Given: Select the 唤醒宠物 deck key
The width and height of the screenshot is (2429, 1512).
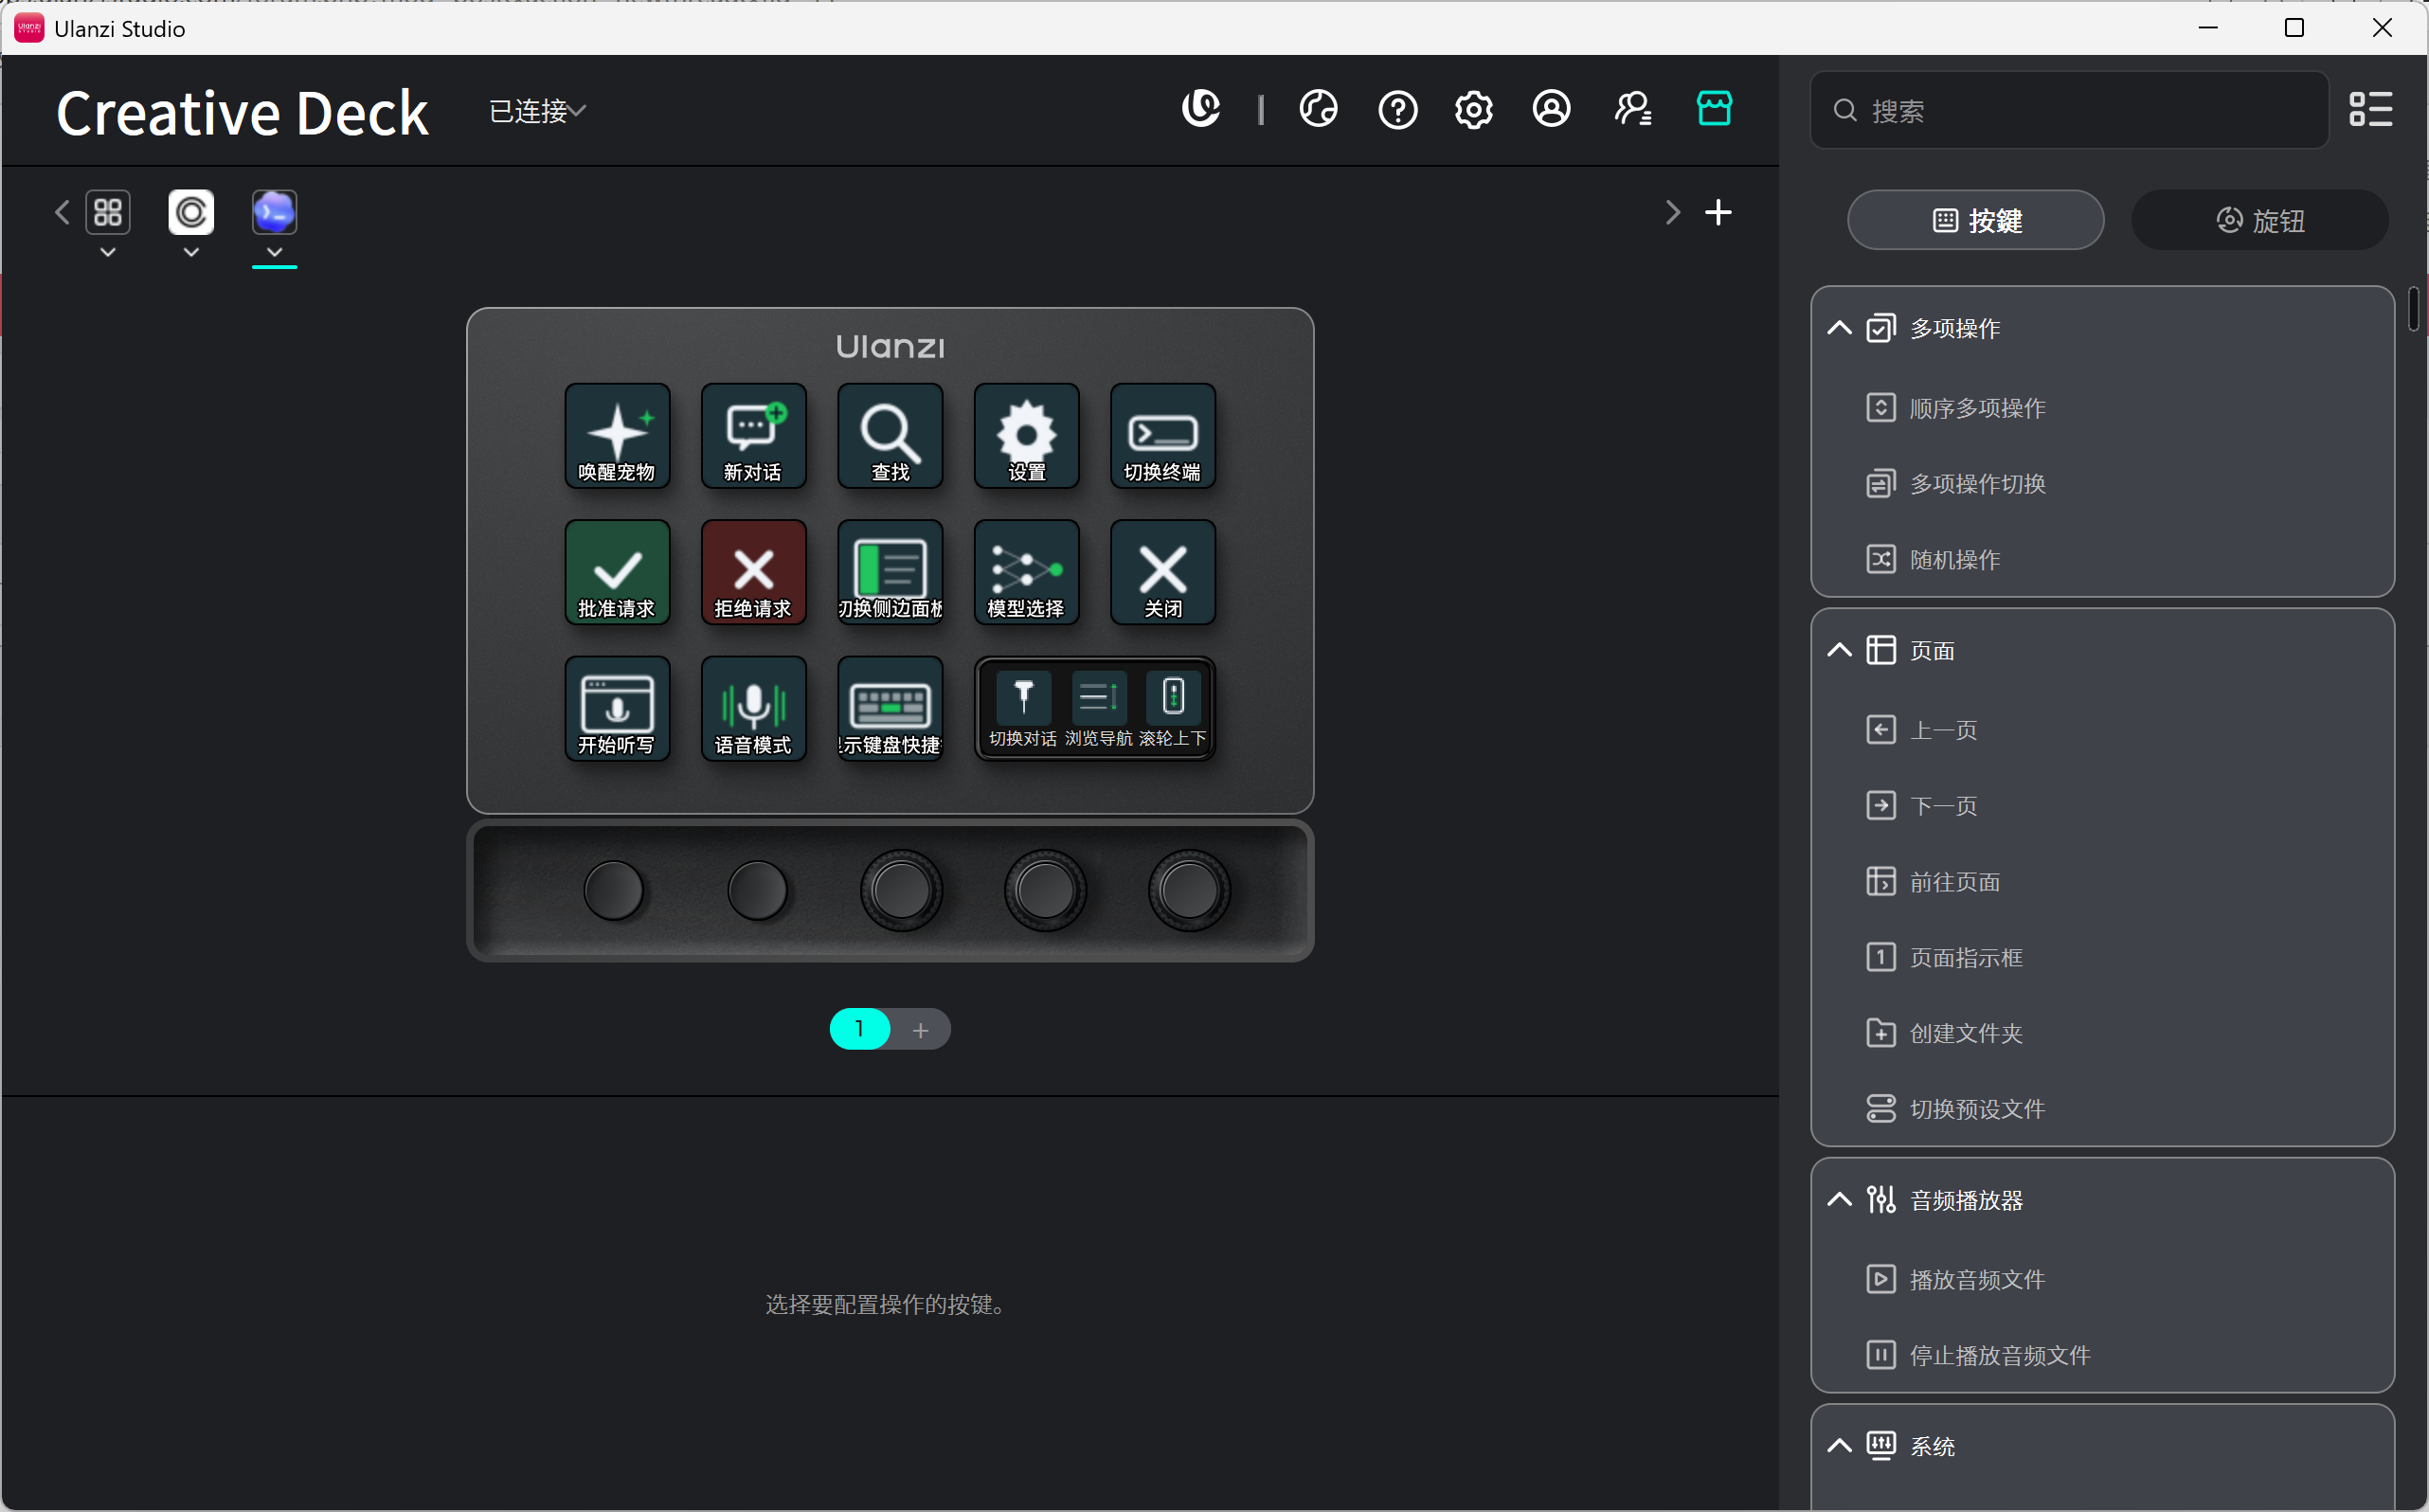Looking at the screenshot, I should tap(617, 435).
